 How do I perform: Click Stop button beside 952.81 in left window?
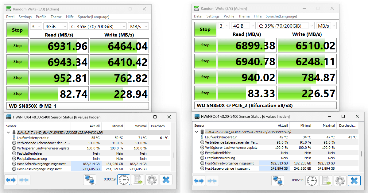click(x=17, y=78)
